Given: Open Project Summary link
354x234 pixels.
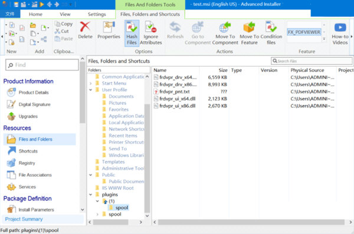Looking at the screenshot, I should point(24,219).
